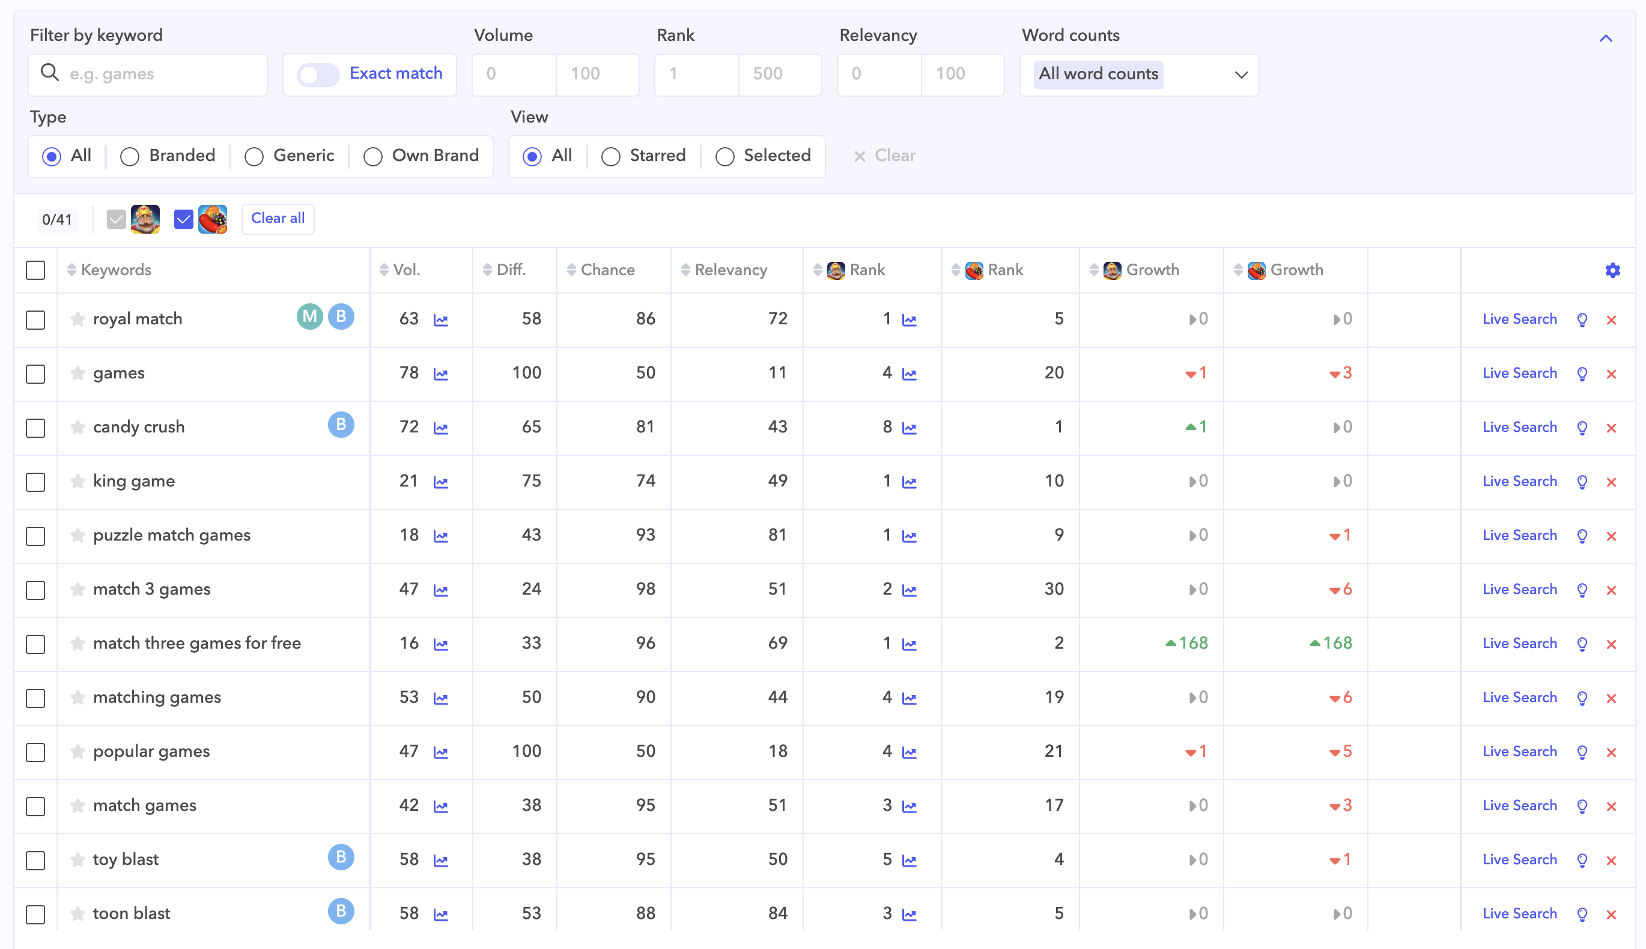1646x949 pixels.
Task: Select the Starred view radio button
Action: [611, 156]
